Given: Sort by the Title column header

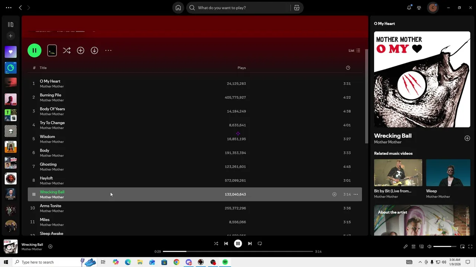Looking at the screenshot, I should 43,68.
